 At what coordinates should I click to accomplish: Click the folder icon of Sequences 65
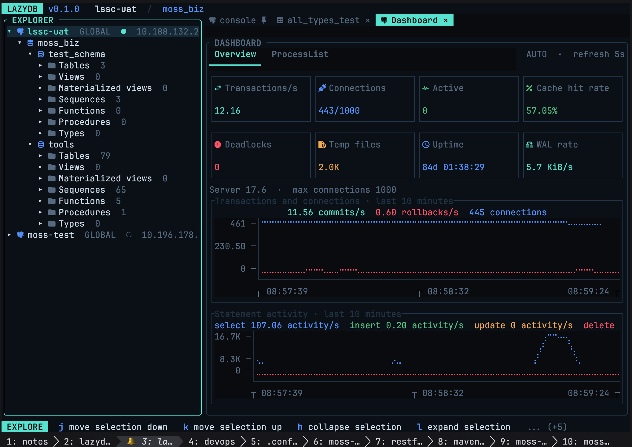[52, 190]
